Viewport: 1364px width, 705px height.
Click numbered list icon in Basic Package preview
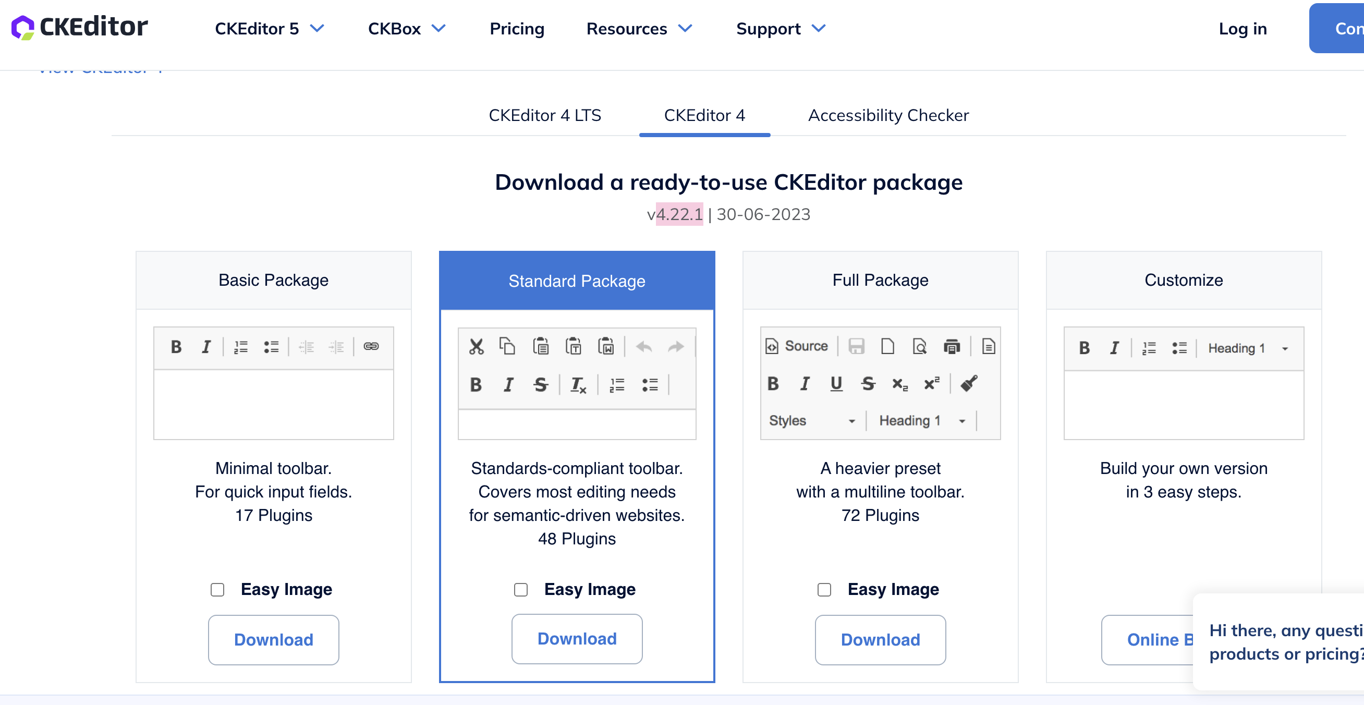tap(241, 347)
